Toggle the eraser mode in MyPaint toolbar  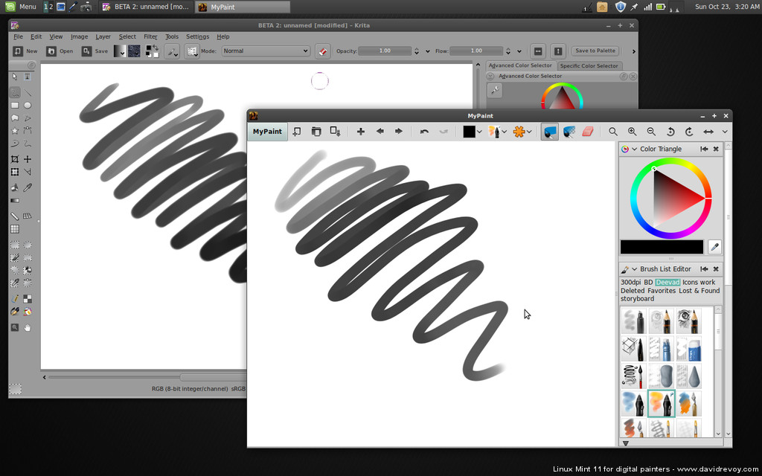pos(588,132)
